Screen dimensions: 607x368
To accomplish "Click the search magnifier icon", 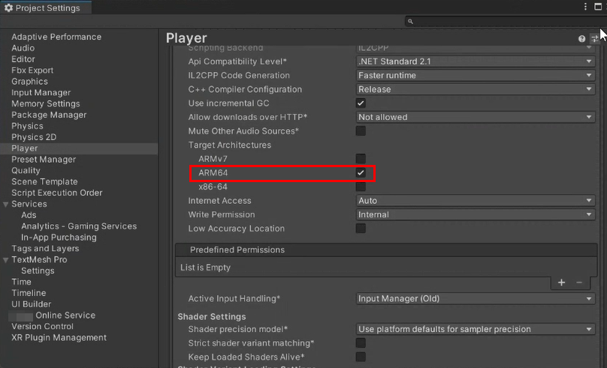I will (x=410, y=22).
